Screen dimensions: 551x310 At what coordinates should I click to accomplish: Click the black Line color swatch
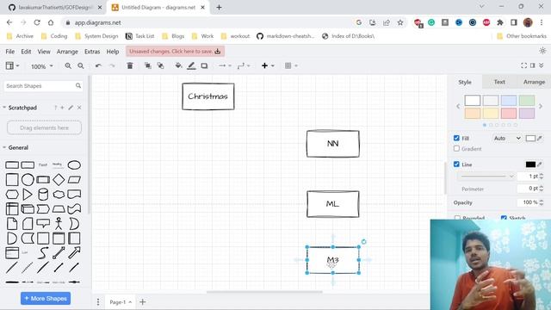point(530,164)
